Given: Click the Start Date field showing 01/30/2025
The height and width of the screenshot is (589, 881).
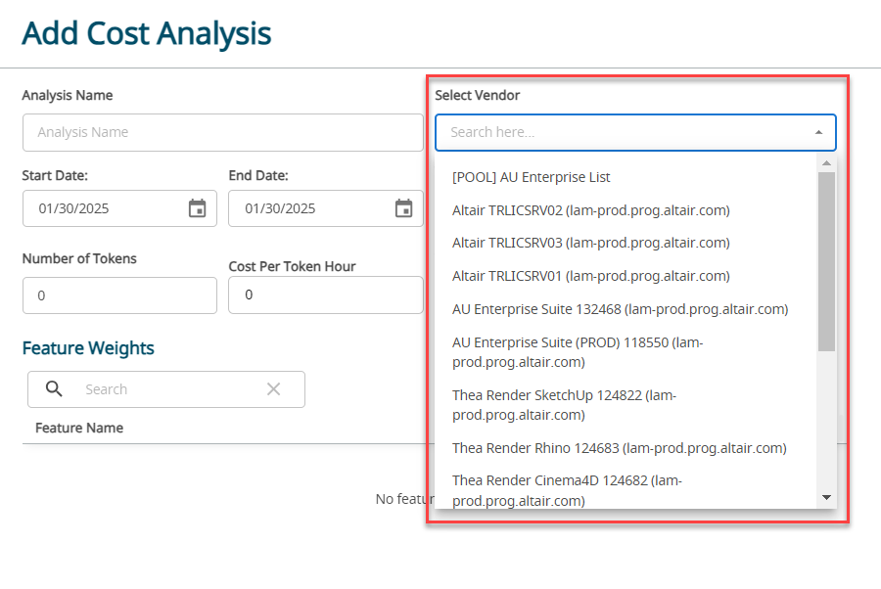Looking at the screenshot, I should pos(119,208).
